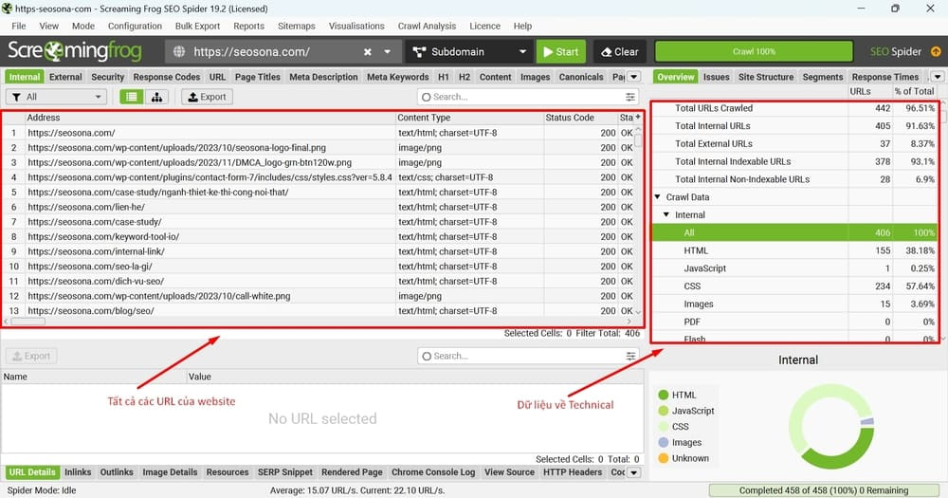Image resolution: width=948 pixels, height=498 pixels.
Task: Click the Status Code column header
Action: tap(580, 118)
